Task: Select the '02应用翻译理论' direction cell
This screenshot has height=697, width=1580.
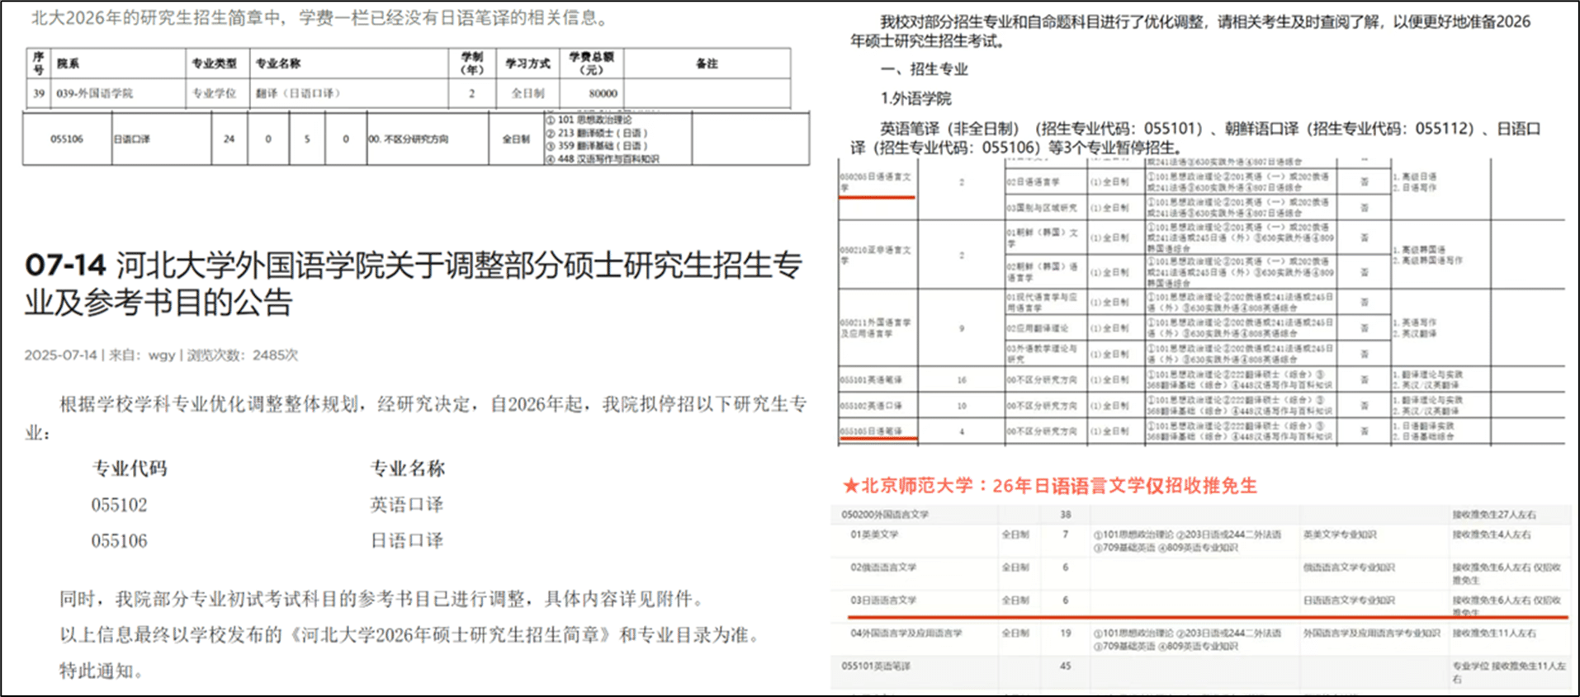Action: point(1038,328)
